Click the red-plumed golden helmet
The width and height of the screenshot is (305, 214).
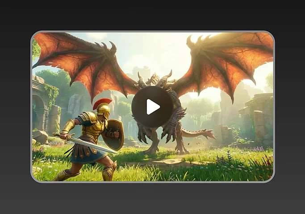pyautogui.click(x=103, y=108)
